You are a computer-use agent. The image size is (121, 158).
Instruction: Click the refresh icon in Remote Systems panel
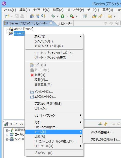pyautogui.click(x=105, y=124)
